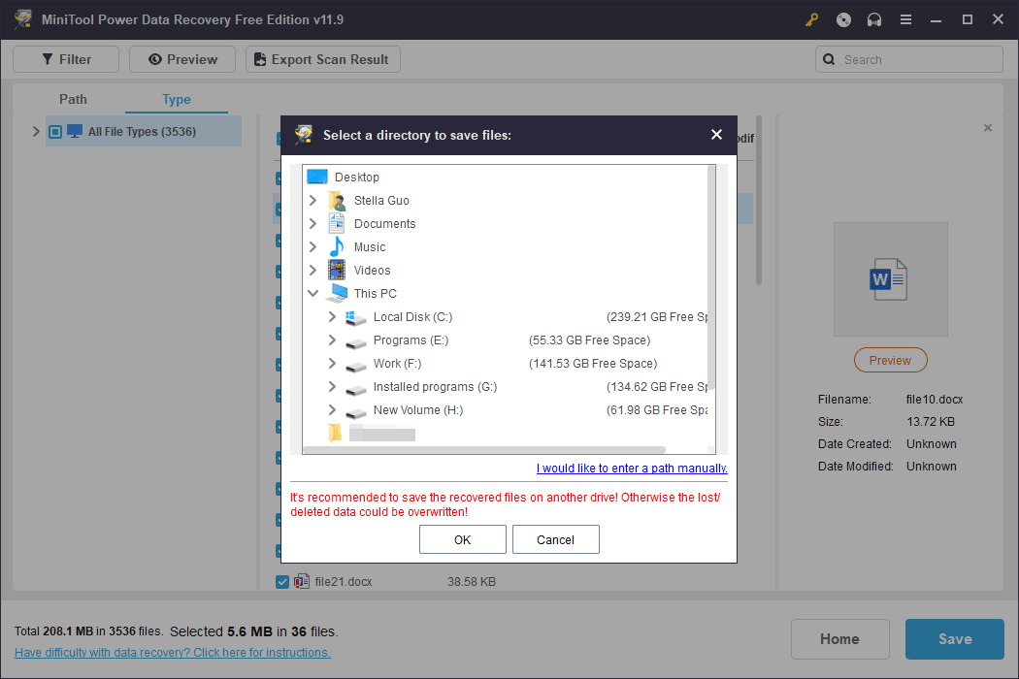Click the Word document preview thumbnail
Image resolution: width=1019 pixels, height=679 pixels.
pos(890,279)
